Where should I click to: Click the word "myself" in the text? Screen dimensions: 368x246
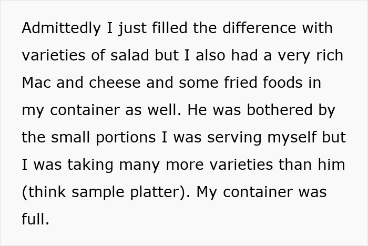point(292,138)
